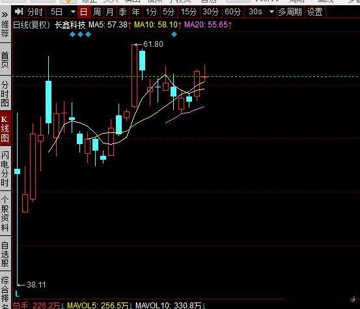Click the cyan L marker at chart bottom

pos(17,294)
